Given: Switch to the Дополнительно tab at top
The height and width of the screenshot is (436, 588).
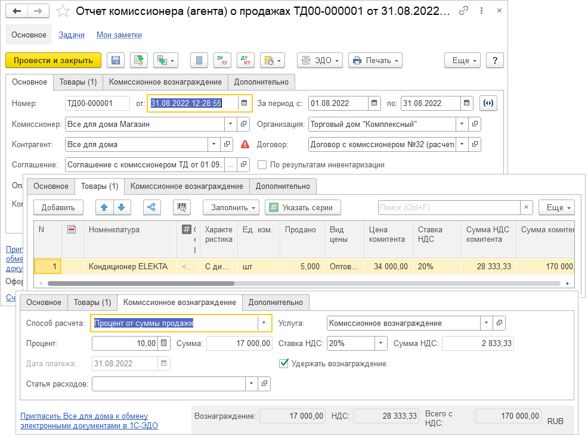Looking at the screenshot, I should point(261,82).
